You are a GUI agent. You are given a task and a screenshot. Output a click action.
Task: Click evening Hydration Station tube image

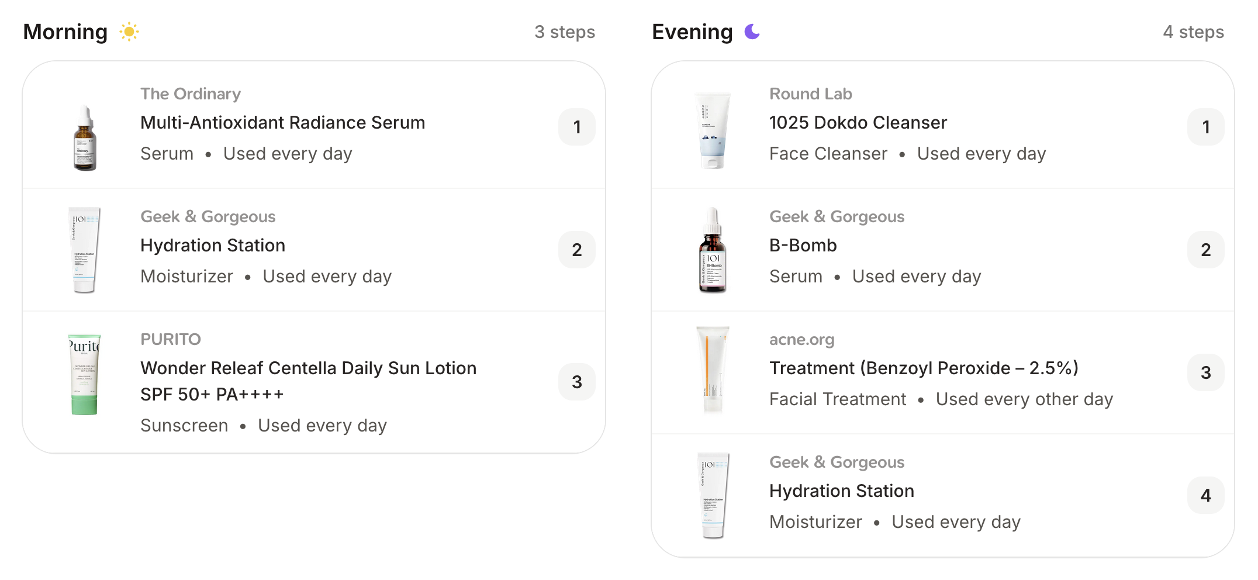coord(713,495)
